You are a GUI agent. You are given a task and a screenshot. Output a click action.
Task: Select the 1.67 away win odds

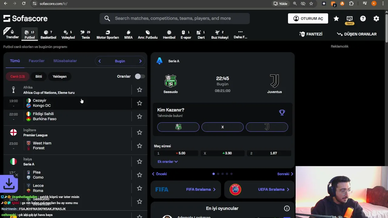pyautogui.click(x=269, y=153)
